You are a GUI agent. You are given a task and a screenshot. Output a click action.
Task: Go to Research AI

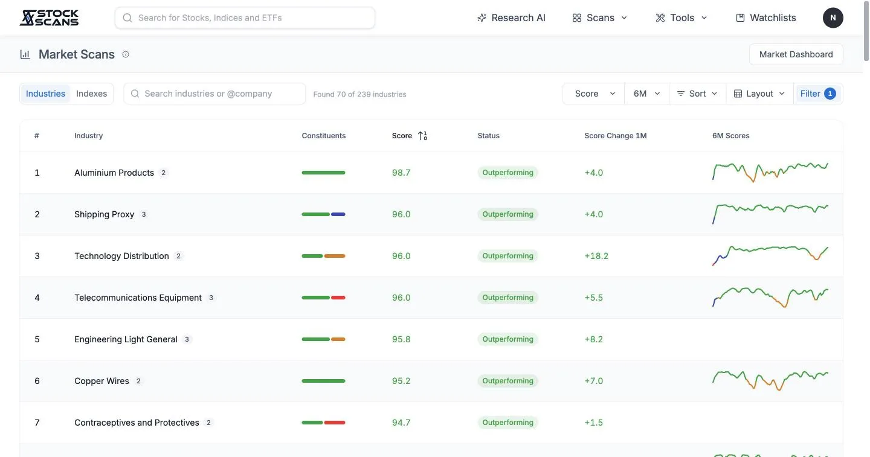pos(511,18)
